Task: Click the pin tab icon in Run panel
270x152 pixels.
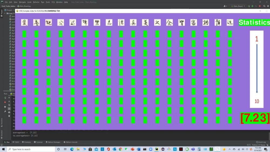Action: pyautogui.click(x=5, y=111)
